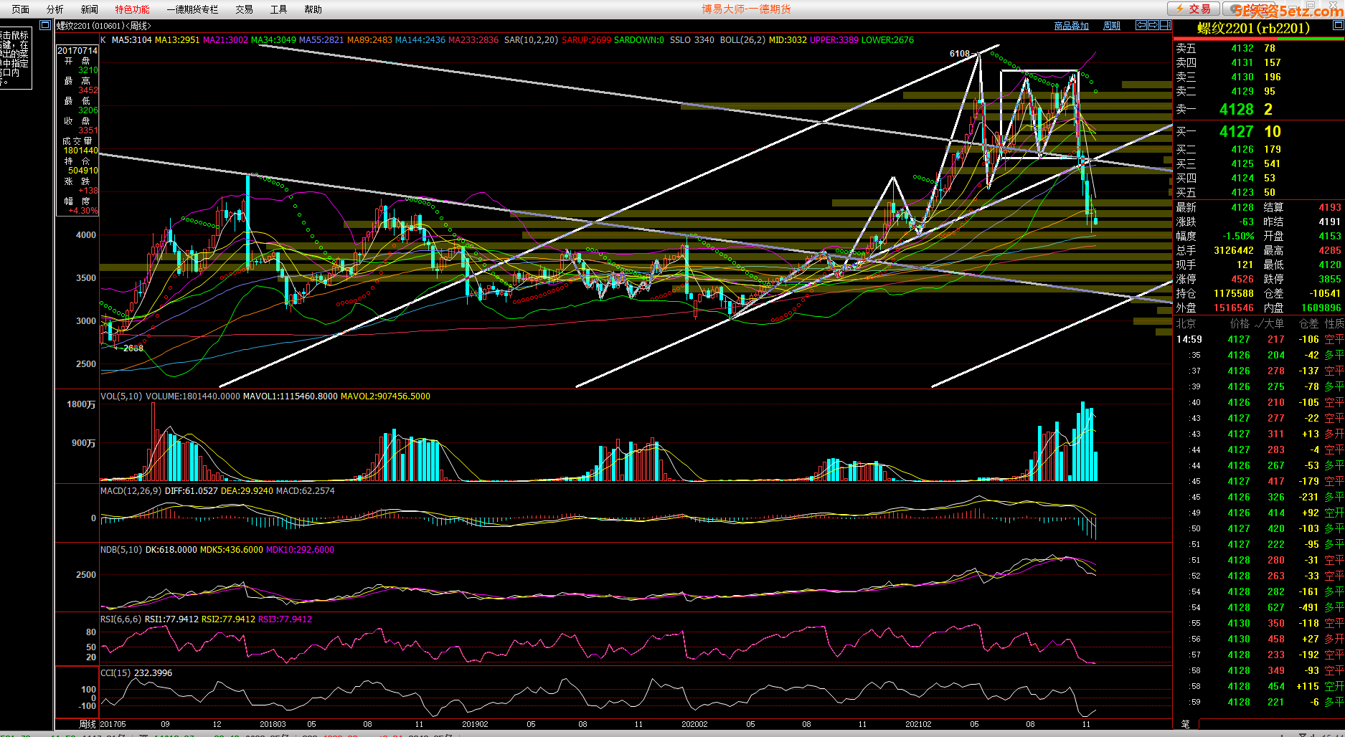Open the 分析 menu
This screenshot has width=1345, height=737.
click(x=55, y=9)
